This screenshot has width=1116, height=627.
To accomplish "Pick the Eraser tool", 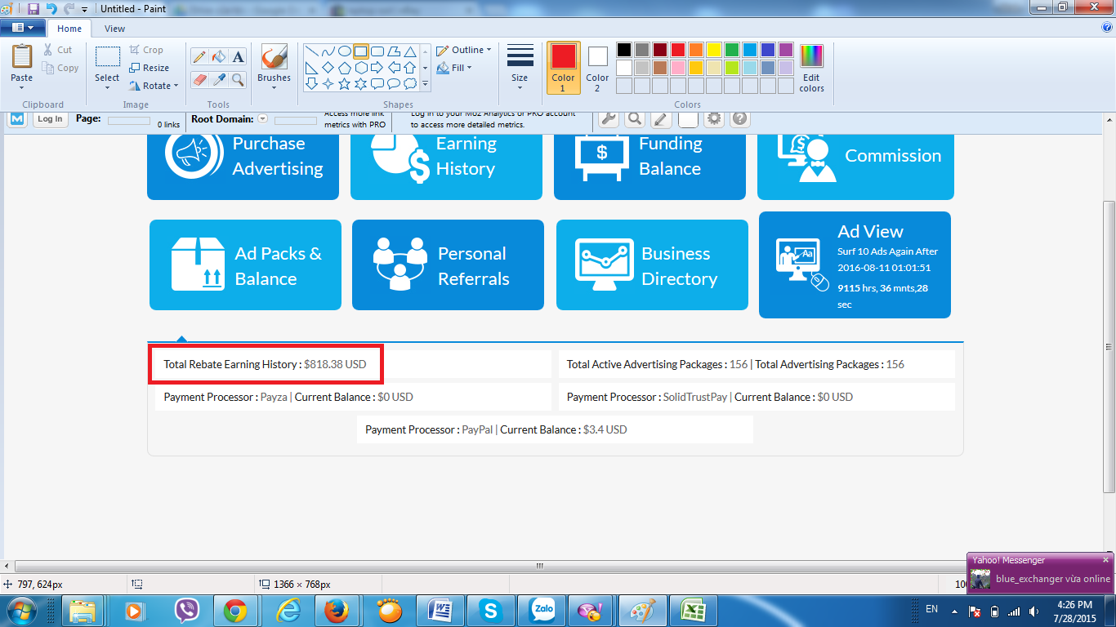I will [199, 79].
